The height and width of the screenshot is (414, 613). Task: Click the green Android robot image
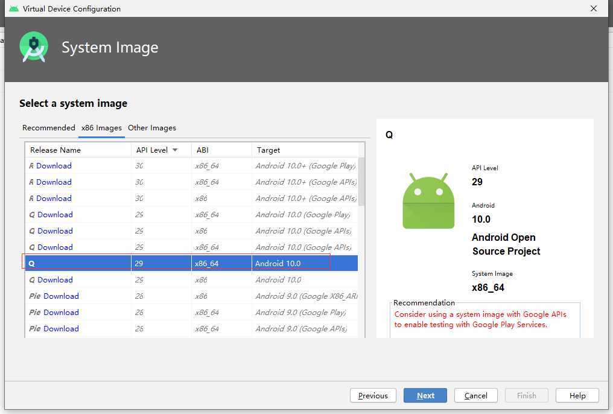(x=428, y=202)
